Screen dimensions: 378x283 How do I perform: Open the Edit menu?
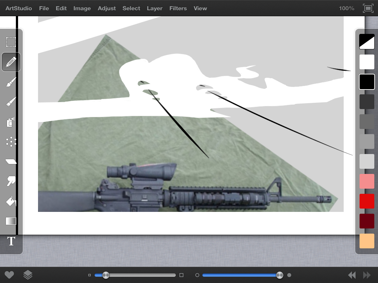coord(61,8)
